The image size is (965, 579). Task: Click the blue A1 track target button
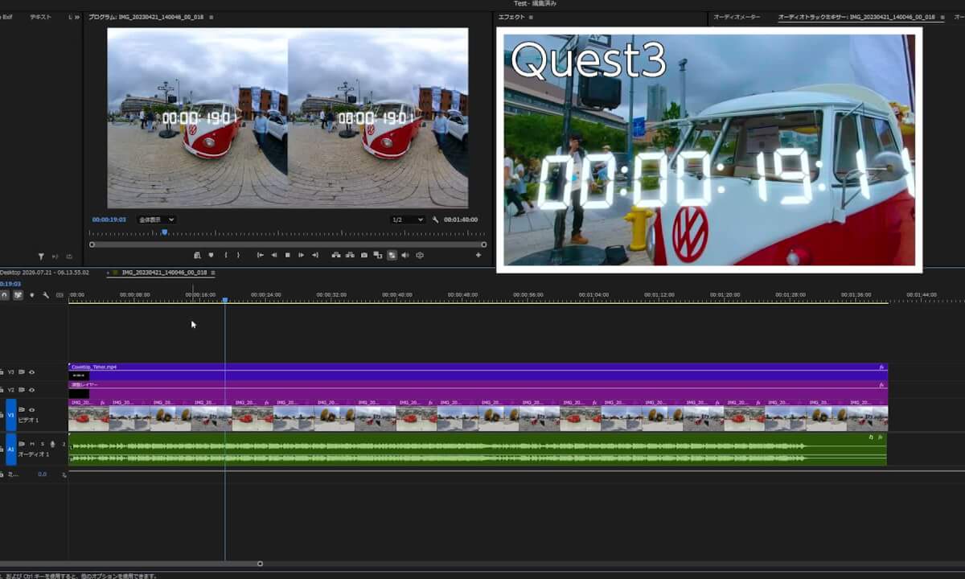pos(11,449)
